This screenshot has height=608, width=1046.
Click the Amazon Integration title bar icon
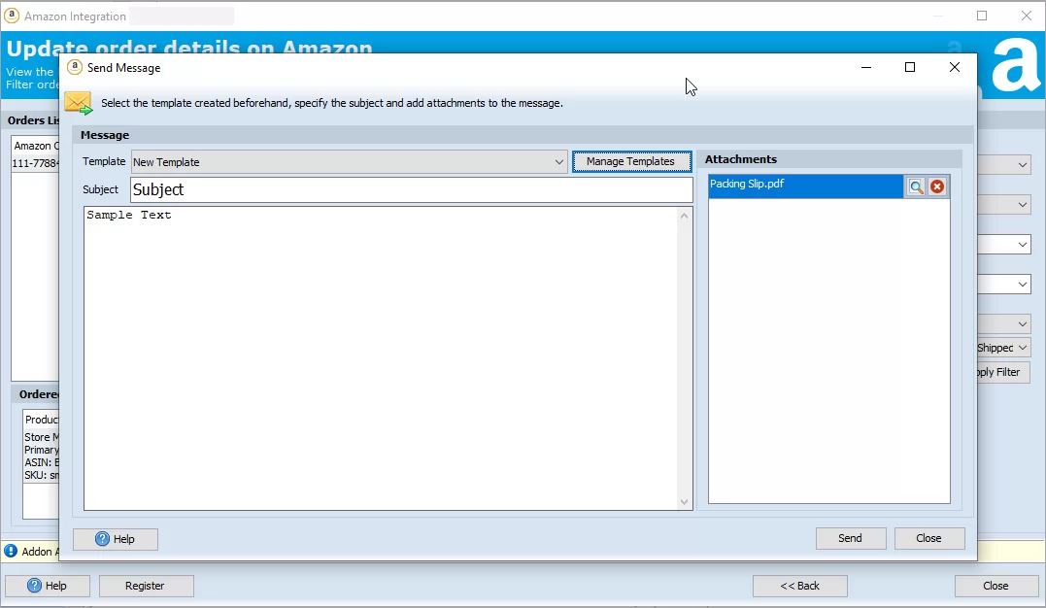coord(14,15)
